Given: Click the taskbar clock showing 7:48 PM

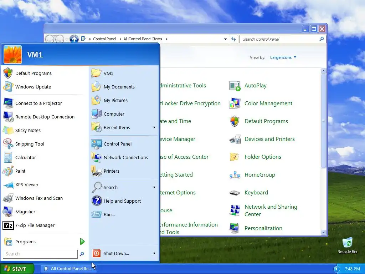Looking at the screenshot, I should 352,269.
